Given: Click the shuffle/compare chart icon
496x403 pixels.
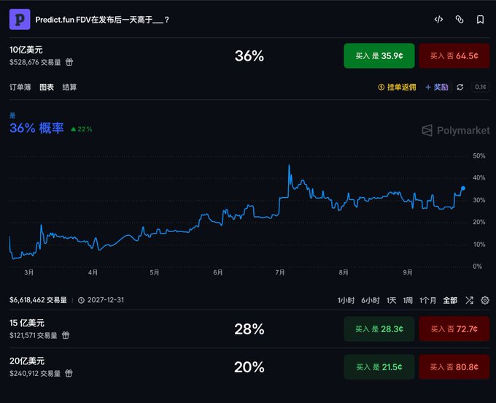Looking at the screenshot, I should coord(470,300).
